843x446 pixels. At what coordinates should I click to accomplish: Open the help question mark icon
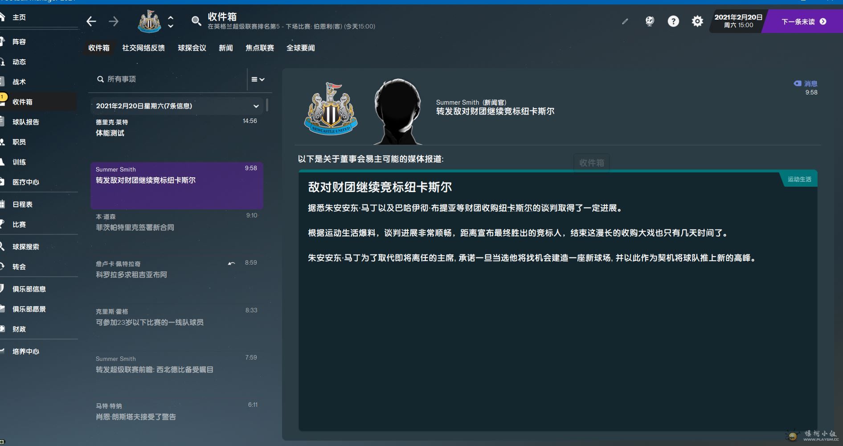pyautogui.click(x=673, y=21)
